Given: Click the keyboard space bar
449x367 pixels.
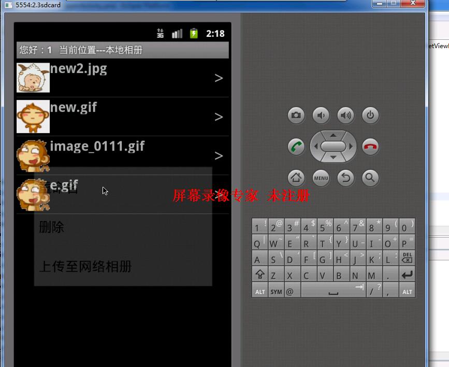Looking at the screenshot, I should coord(334,290).
